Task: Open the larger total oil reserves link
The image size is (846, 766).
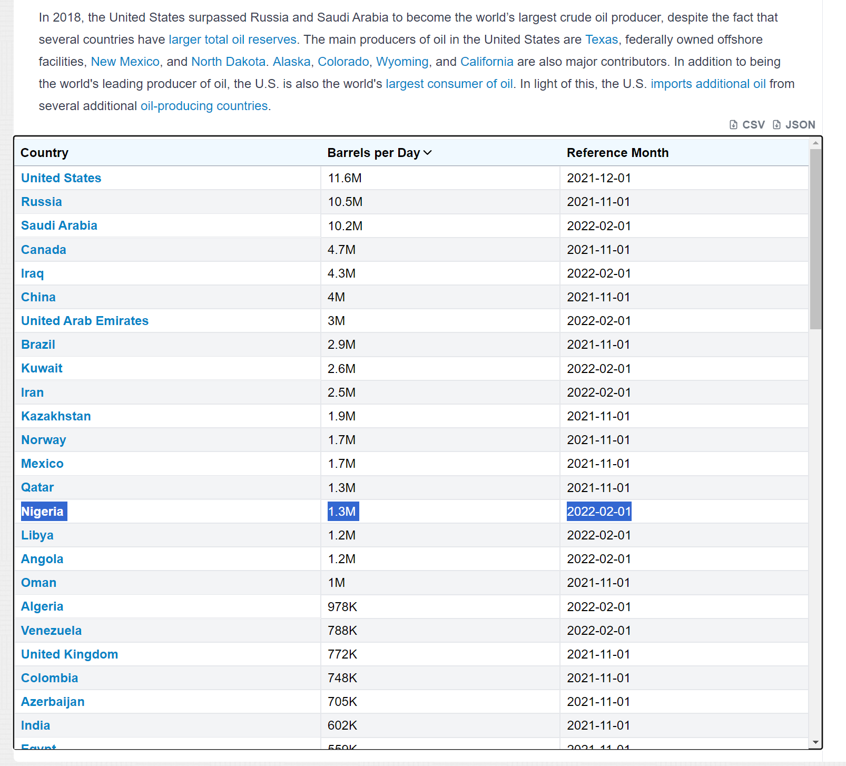Action: 232,40
